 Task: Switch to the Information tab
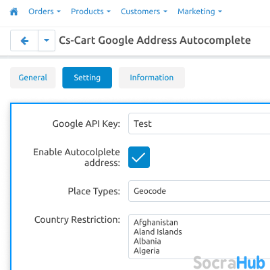point(152,78)
